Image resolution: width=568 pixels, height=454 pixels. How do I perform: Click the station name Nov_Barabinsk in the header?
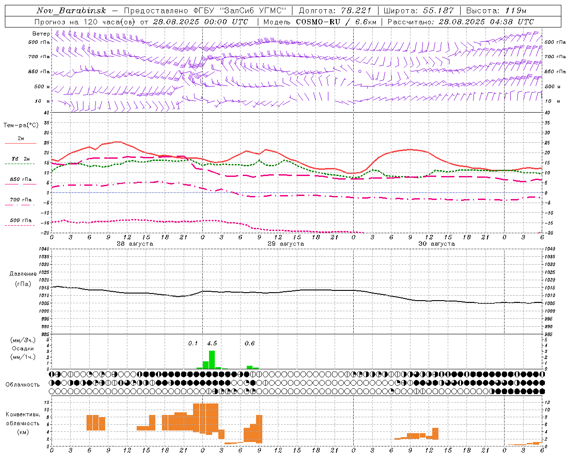(x=71, y=11)
